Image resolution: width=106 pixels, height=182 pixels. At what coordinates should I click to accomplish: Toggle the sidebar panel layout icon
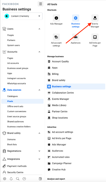(40, 179)
